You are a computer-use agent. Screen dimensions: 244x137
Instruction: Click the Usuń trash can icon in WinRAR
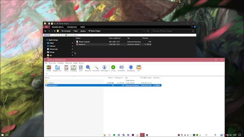pyautogui.click(x=80, y=68)
